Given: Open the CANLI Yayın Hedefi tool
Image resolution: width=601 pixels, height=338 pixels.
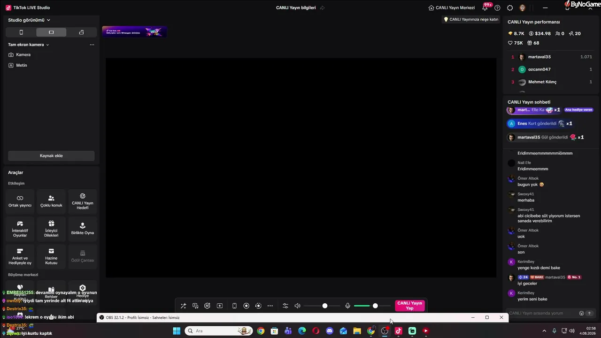Looking at the screenshot, I should [83, 201].
